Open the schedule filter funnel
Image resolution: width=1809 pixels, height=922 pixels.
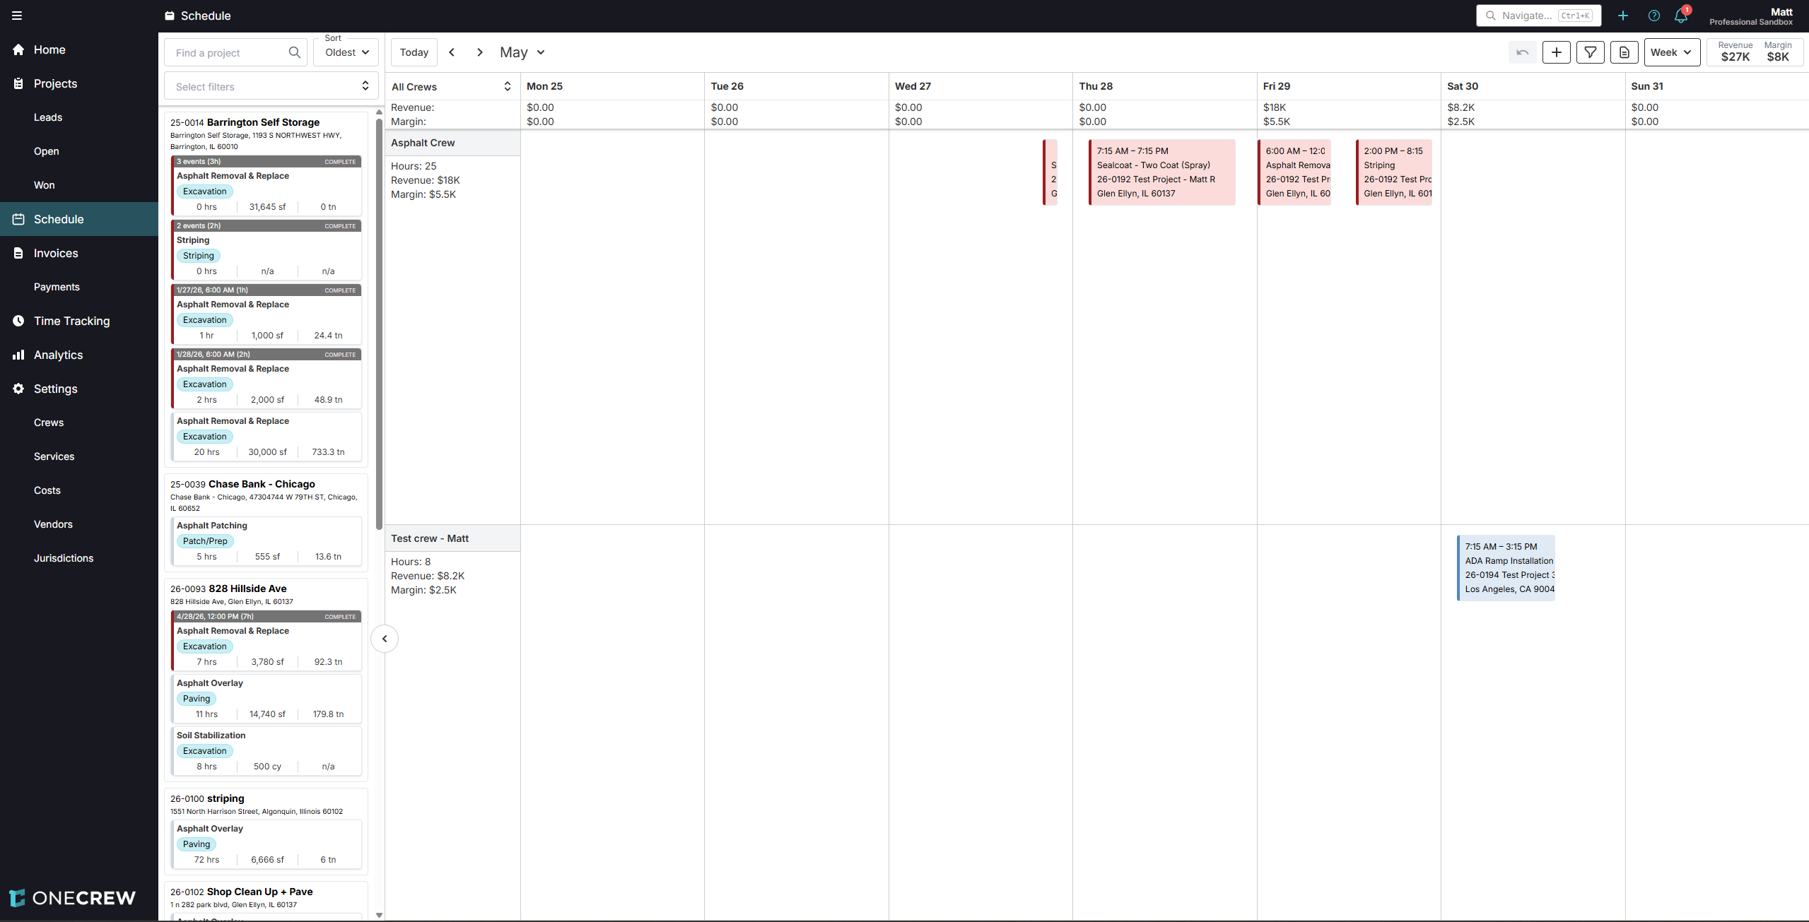point(1591,52)
